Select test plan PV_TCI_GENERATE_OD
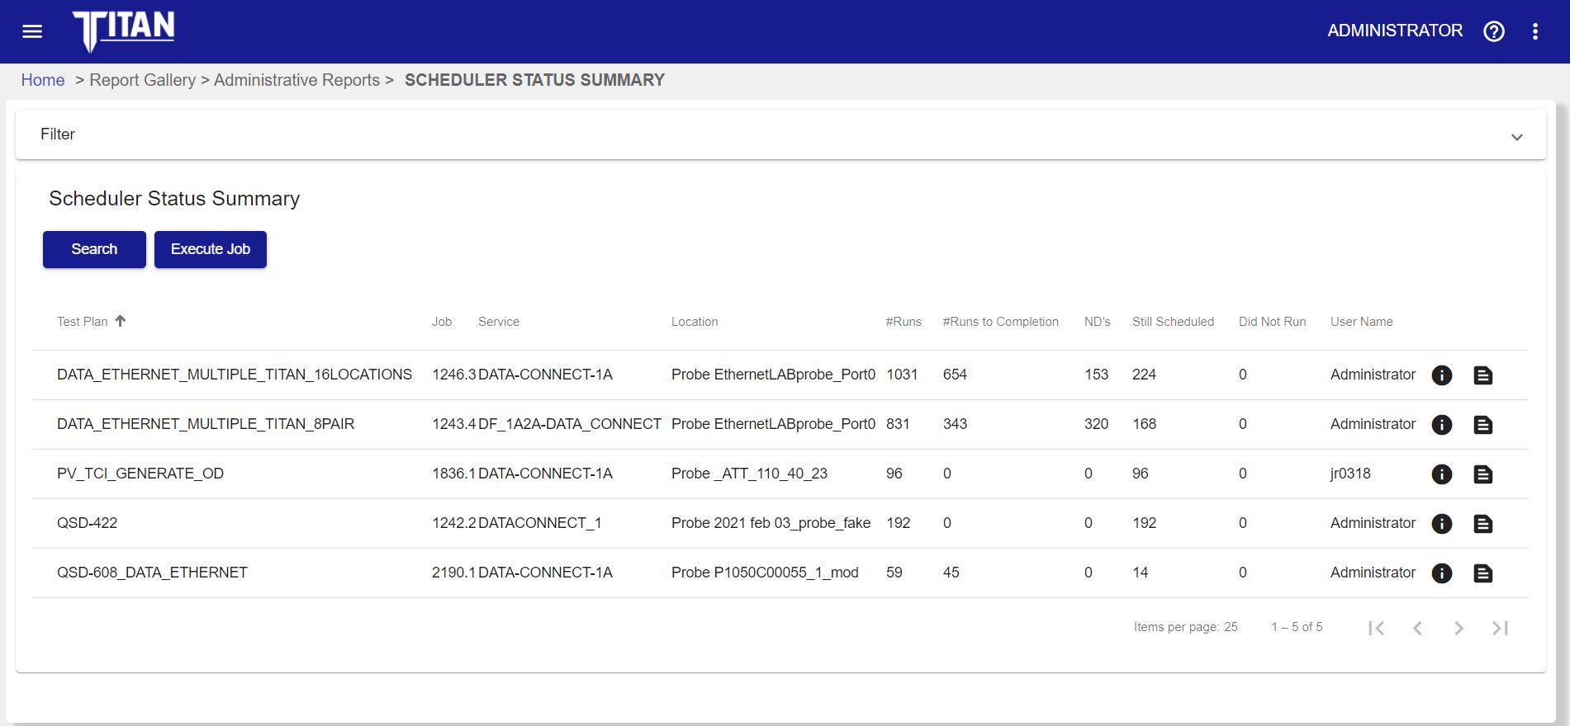Screen dimensions: 1570x726 pos(140,474)
